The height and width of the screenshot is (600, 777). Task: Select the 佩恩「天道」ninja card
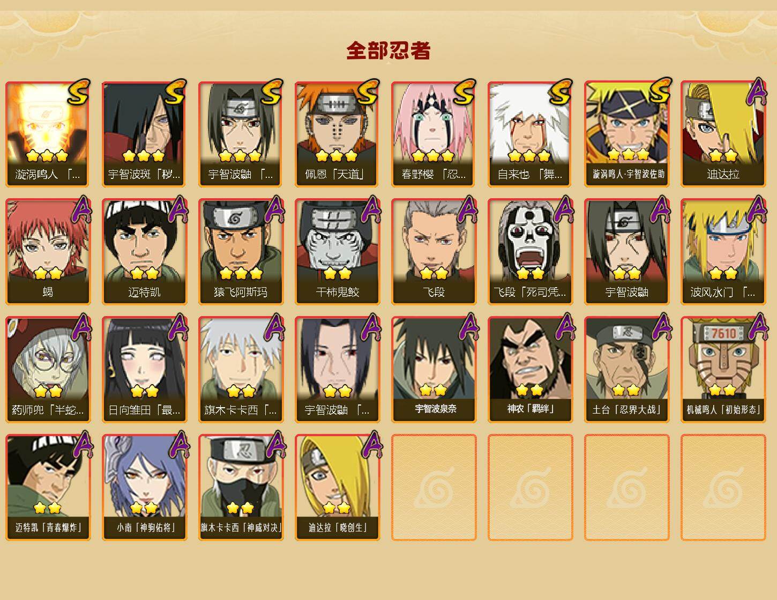pyautogui.click(x=337, y=134)
